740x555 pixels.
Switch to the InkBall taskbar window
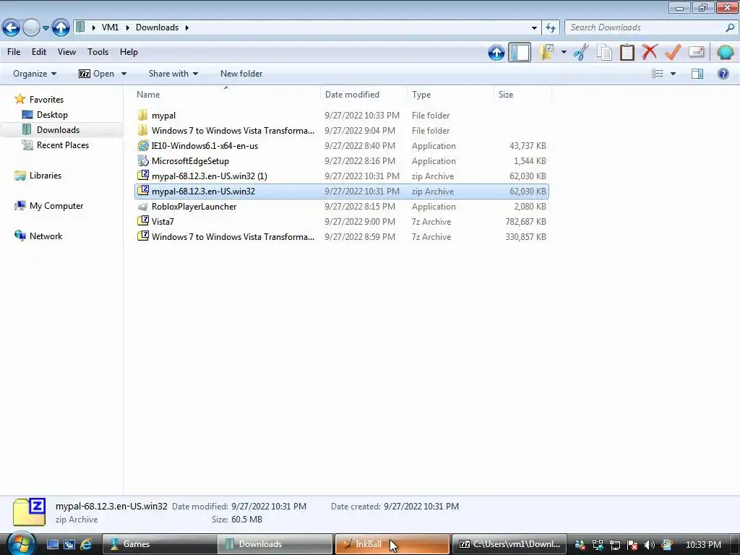pos(392,544)
